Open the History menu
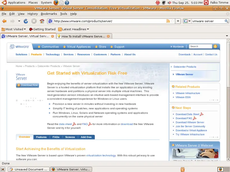Screen dimensions: 230x172 click(x=32, y=14)
